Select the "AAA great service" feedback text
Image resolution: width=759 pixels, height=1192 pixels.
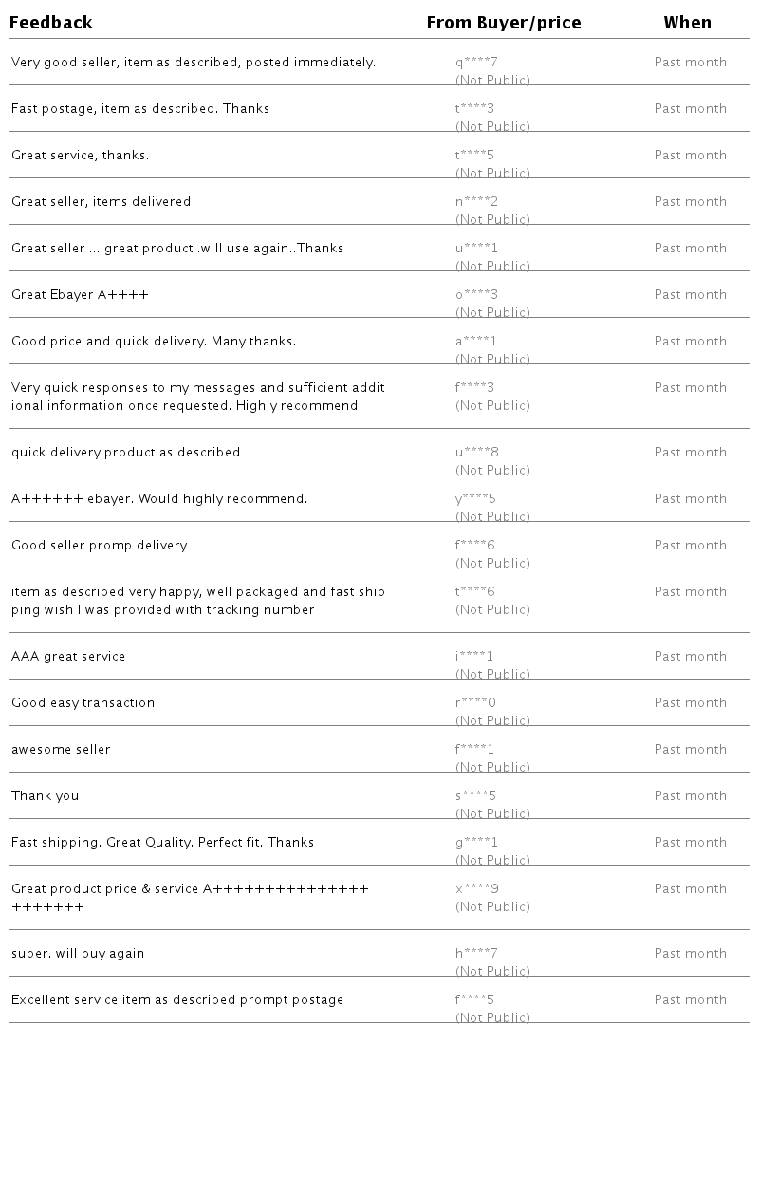[x=68, y=657]
